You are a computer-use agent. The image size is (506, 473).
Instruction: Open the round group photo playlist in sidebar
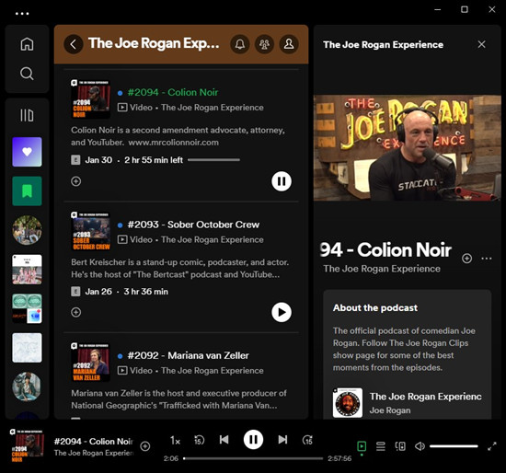27,230
